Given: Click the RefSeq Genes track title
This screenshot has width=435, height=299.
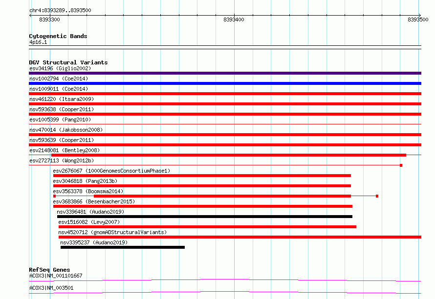Looking at the screenshot, I should tap(49, 270).
